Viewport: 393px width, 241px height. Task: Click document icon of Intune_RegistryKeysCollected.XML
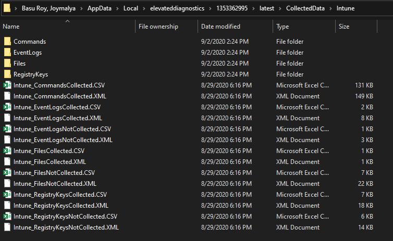7,206
